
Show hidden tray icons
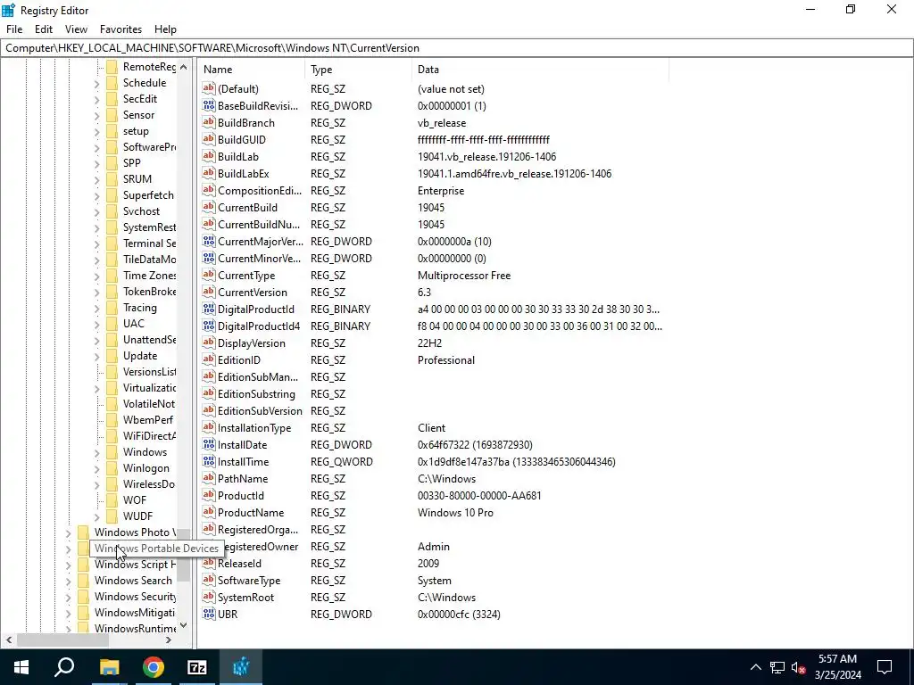pos(755,667)
